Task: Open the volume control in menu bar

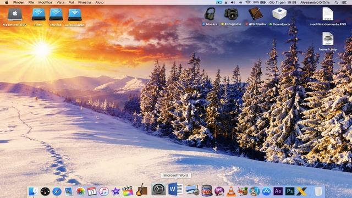Action: [x=233, y=2]
